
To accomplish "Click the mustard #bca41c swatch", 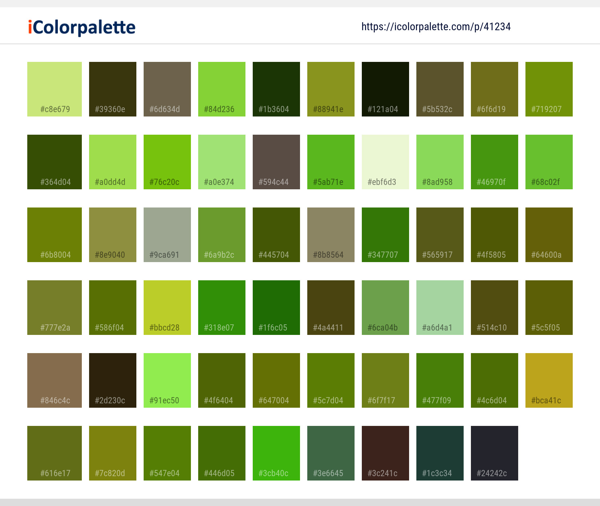I will [549, 380].
